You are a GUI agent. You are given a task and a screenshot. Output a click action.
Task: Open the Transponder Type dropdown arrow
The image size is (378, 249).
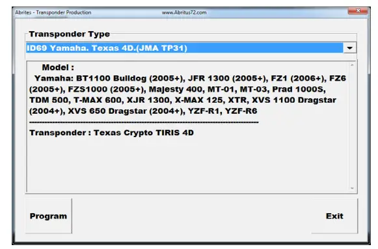(349, 48)
